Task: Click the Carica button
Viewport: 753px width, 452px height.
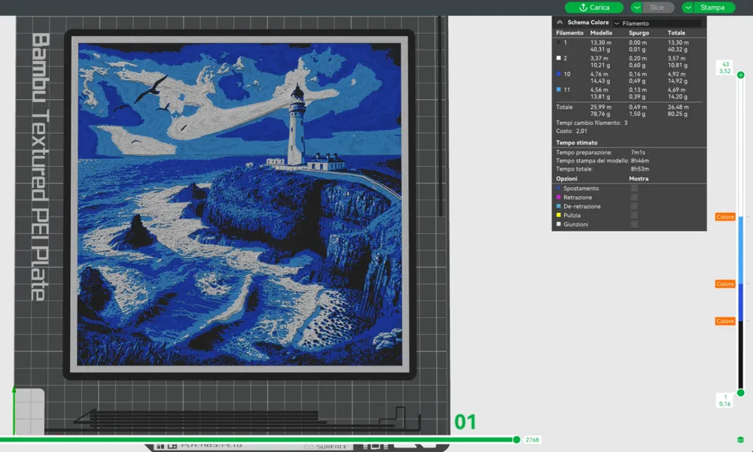Action: (x=594, y=8)
